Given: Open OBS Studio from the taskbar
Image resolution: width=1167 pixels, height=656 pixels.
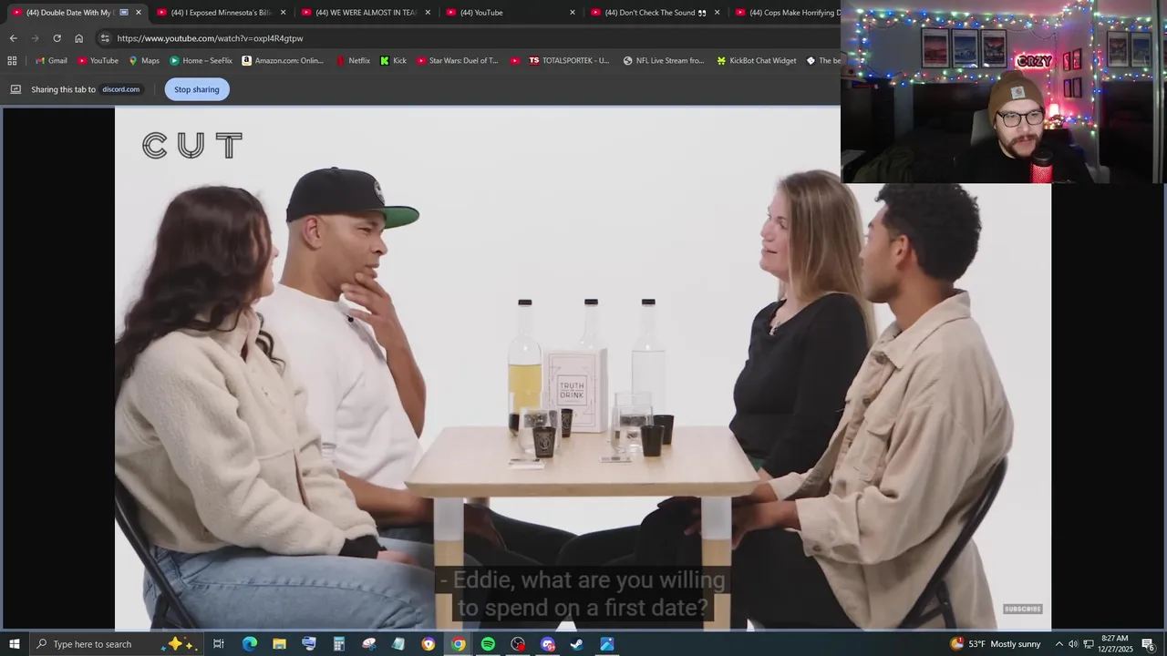Looking at the screenshot, I should [x=518, y=644].
